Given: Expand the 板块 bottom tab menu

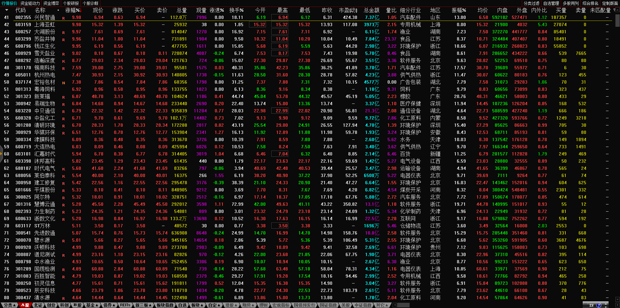Looking at the screenshot, I should pos(197,305).
